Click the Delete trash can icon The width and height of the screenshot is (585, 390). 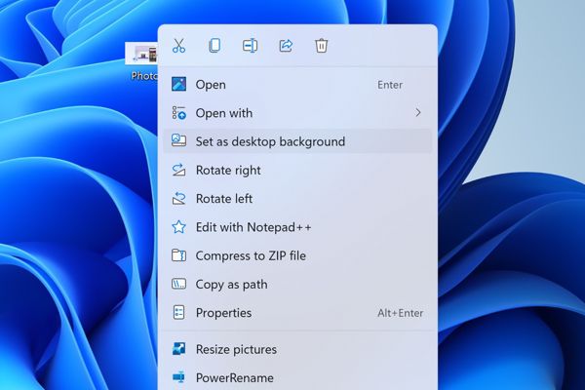pyautogui.click(x=321, y=46)
